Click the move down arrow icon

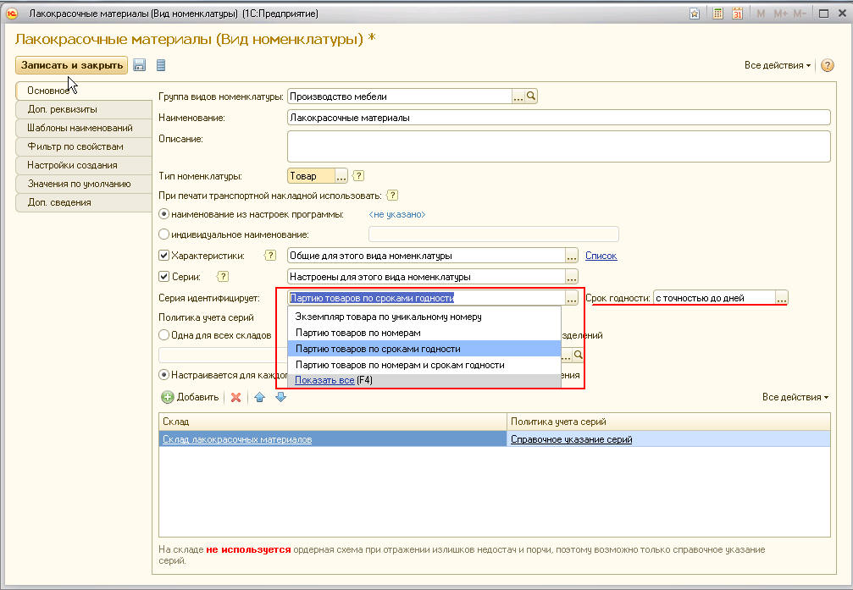click(x=280, y=398)
